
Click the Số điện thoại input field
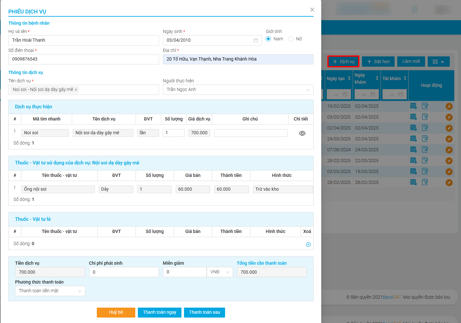(84, 59)
